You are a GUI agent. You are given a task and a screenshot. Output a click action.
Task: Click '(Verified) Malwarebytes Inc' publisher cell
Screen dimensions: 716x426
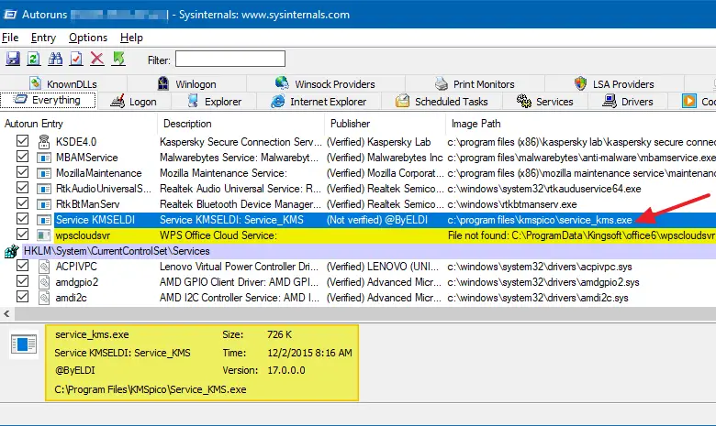pos(385,158)
